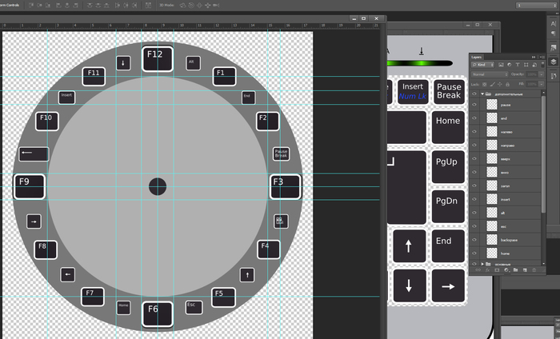Click the Opacity value field

click(533, 74)
